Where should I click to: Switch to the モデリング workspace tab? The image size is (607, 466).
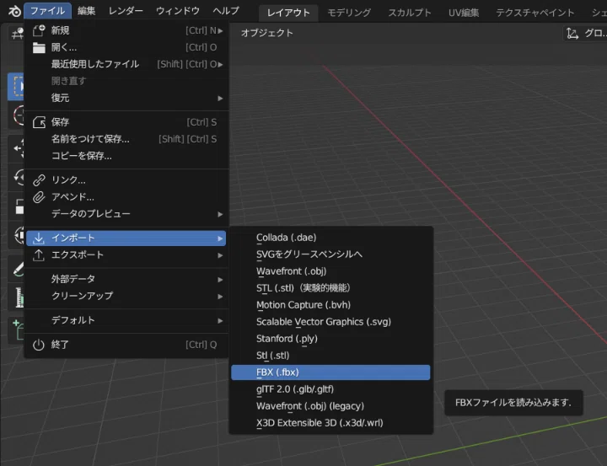(349, 13)
